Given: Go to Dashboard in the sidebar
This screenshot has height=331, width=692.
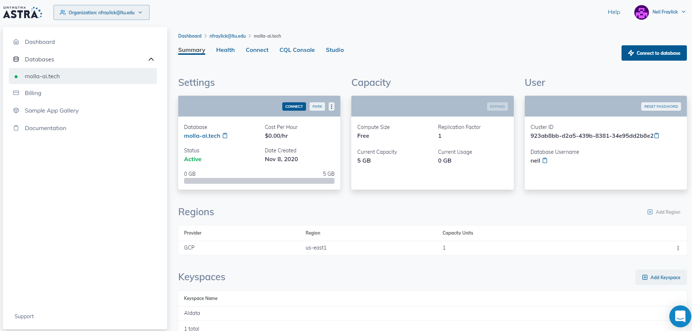Looking at the screenshot, I should (40, 42).
